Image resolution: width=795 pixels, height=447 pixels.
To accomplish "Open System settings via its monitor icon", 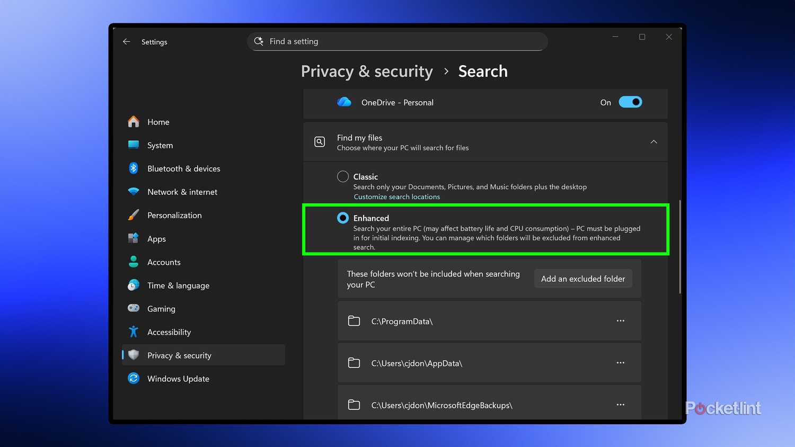I will coord(134,145).
